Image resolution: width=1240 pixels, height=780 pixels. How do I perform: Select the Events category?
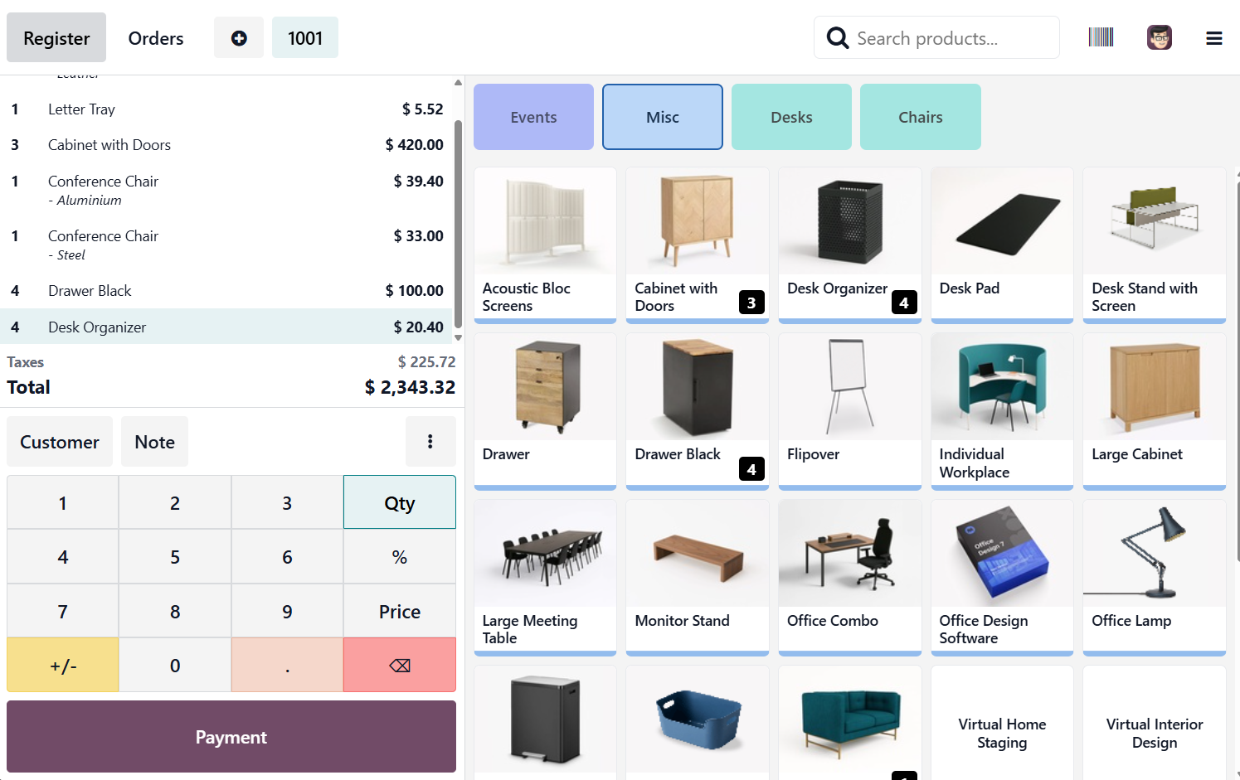(533, 117)
